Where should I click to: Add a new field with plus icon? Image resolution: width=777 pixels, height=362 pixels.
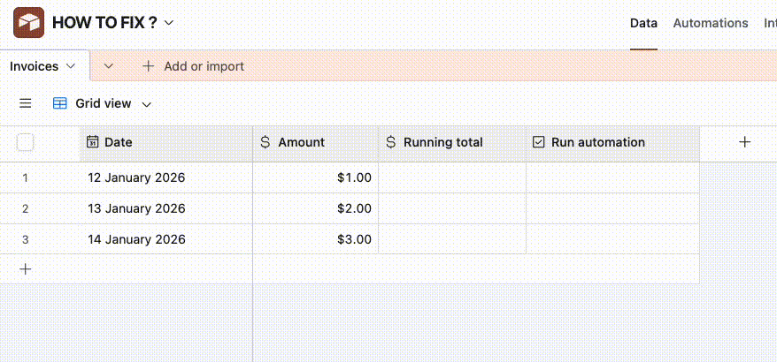pos(745,142)
